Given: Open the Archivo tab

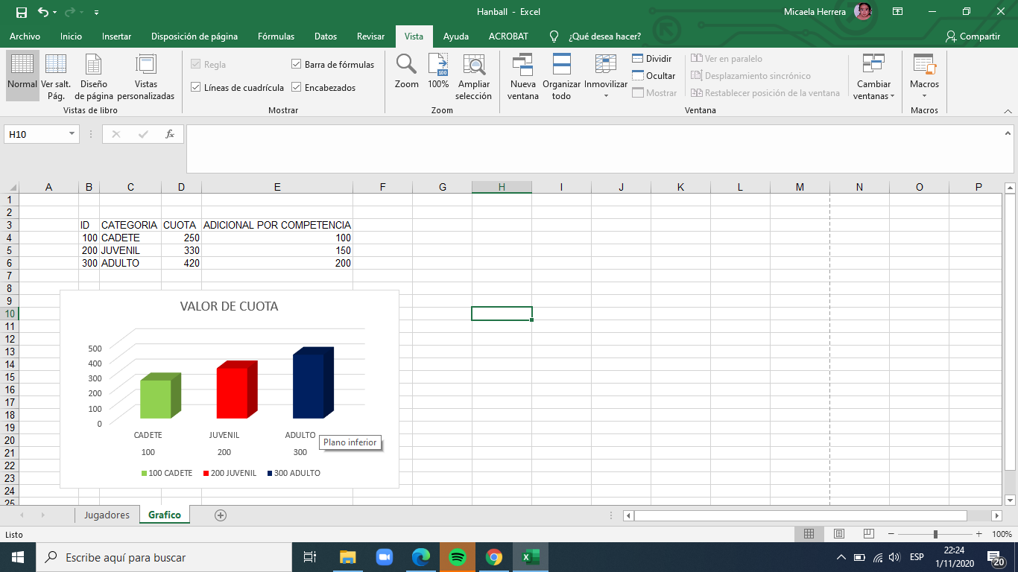Looking at the screenshot, I should pyautogui.click(x=25, y=36).
